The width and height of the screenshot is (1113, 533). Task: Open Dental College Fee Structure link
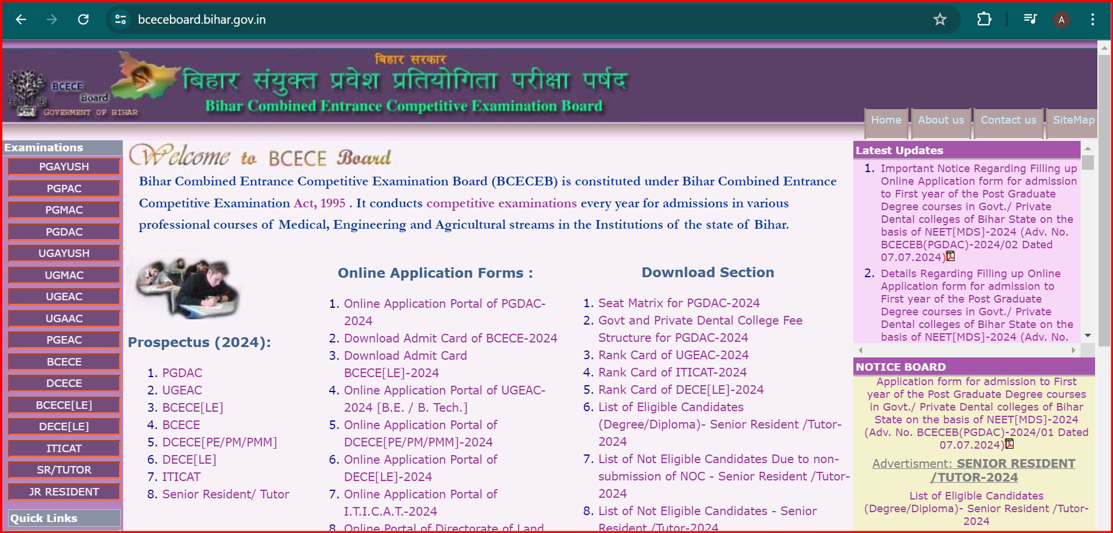coord(700,329)
